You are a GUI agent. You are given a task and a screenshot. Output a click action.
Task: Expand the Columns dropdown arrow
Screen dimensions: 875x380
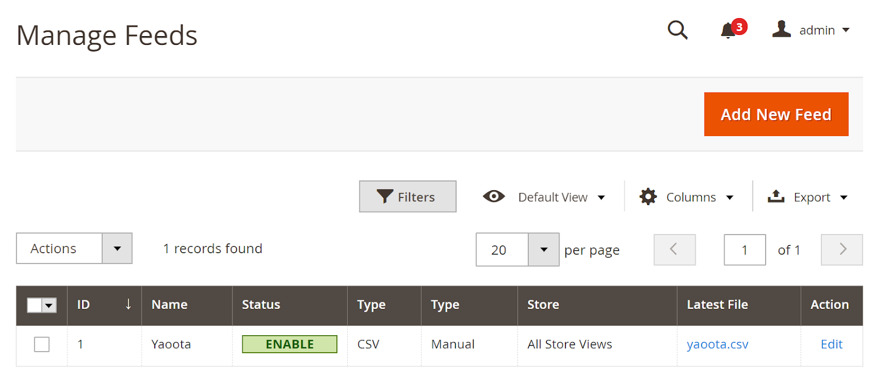point(730,197)
